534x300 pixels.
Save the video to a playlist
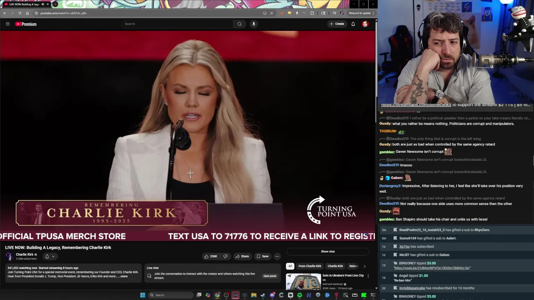pyautogui.click(x=262, y=256)
